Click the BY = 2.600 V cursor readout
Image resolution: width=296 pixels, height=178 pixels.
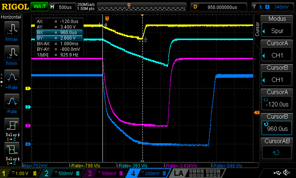coord(60,38)
